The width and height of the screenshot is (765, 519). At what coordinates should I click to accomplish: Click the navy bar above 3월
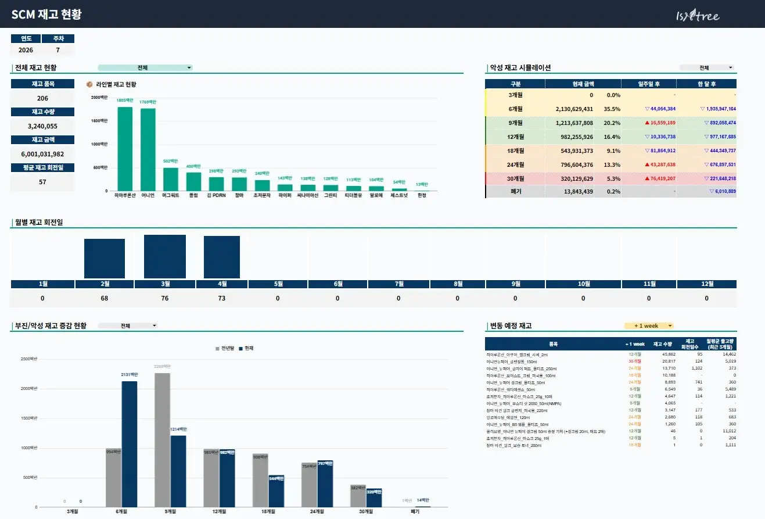pyautogui.click(x=165, y=257)
